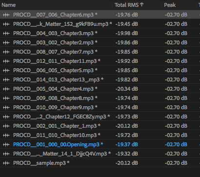This screenshot has height=177, width=200.
Task: Click the -19.32 dB Total RMS value
Action: (x=127, y=154)
